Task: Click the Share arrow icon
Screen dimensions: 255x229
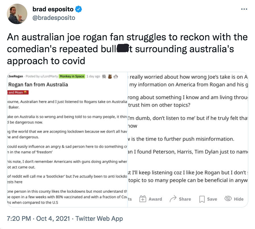Action: tap(173, 199)
